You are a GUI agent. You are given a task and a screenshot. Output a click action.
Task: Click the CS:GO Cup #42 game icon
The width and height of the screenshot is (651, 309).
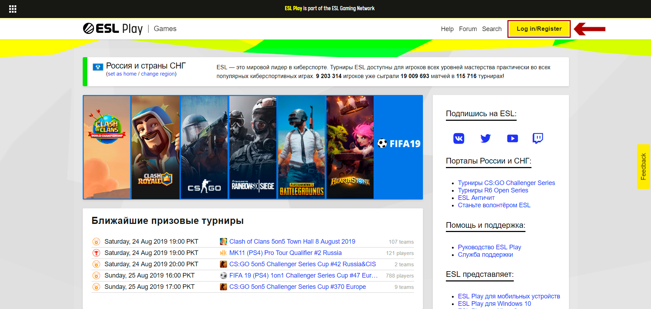[x=223, y=264]
